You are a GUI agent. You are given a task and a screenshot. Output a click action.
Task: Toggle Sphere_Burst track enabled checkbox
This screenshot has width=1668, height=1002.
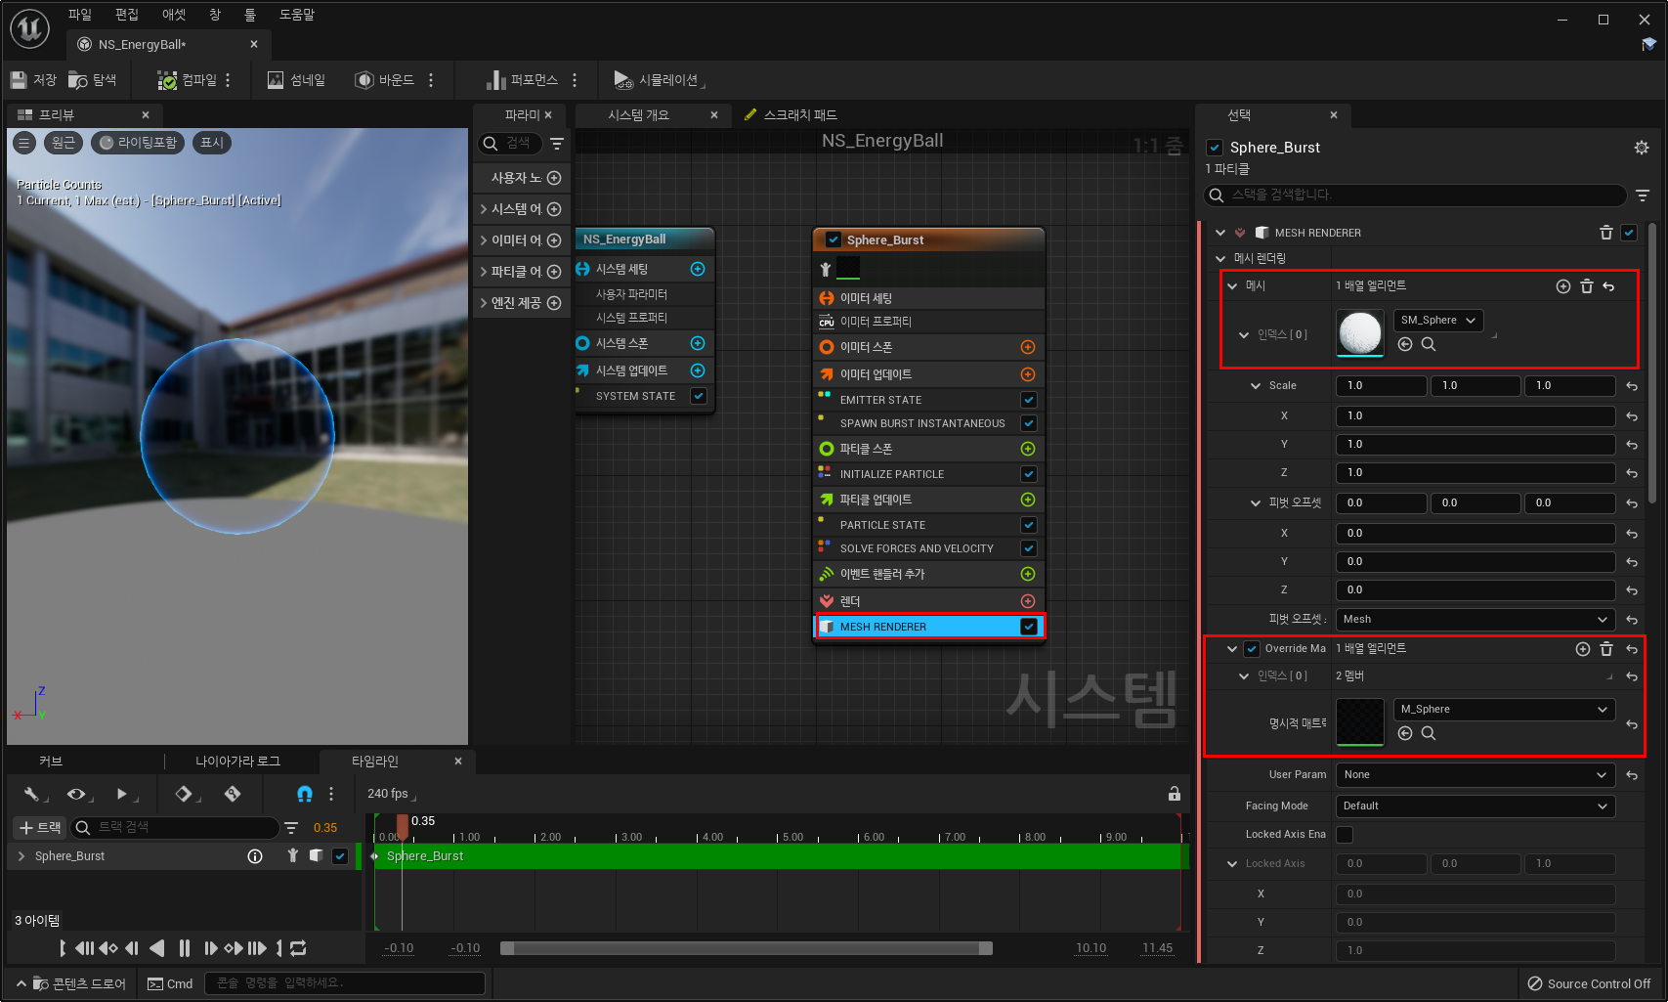[340, 856]
